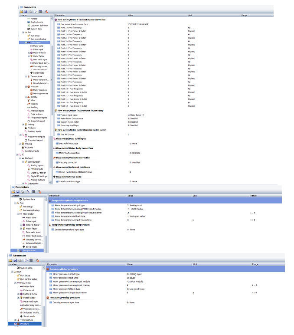Click Open folder icon in Pressure window toolbar
294x335 pixels.
10,260
